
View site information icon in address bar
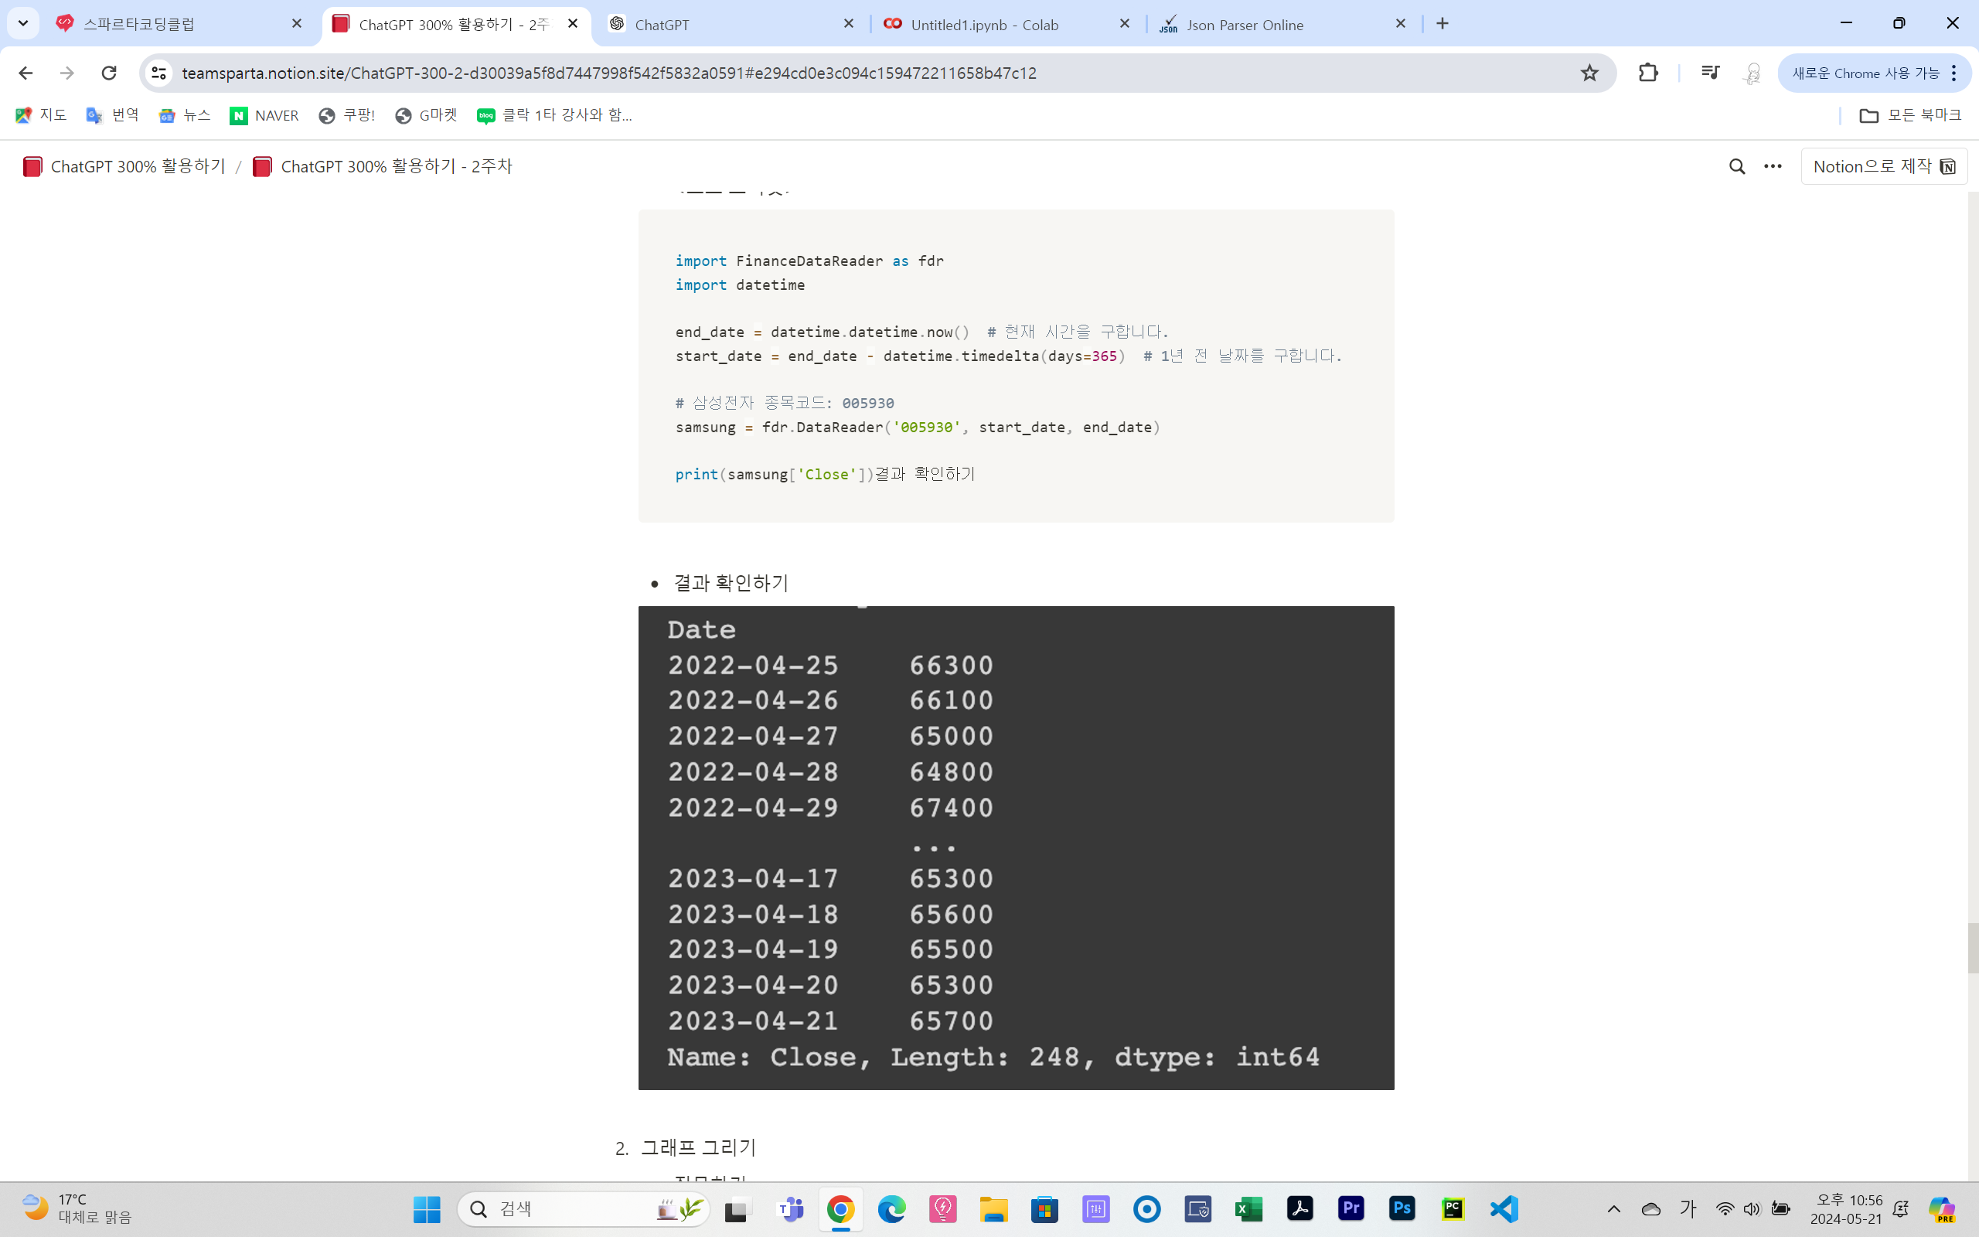(x=158, y=73)
